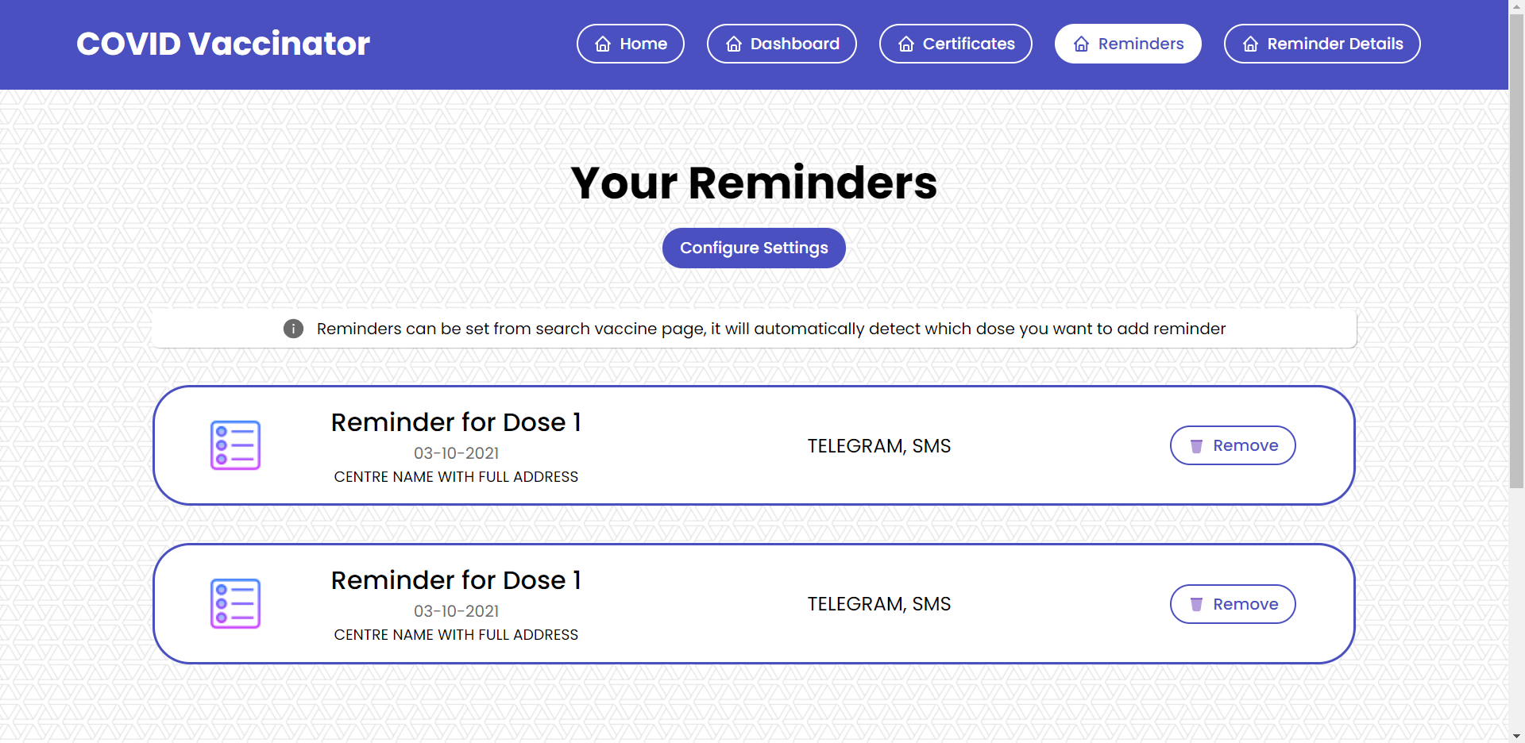This screenshot has height=743, width=1525.
Task: Remove the second Dose 1 reminder
Action: click(1233, 604)
